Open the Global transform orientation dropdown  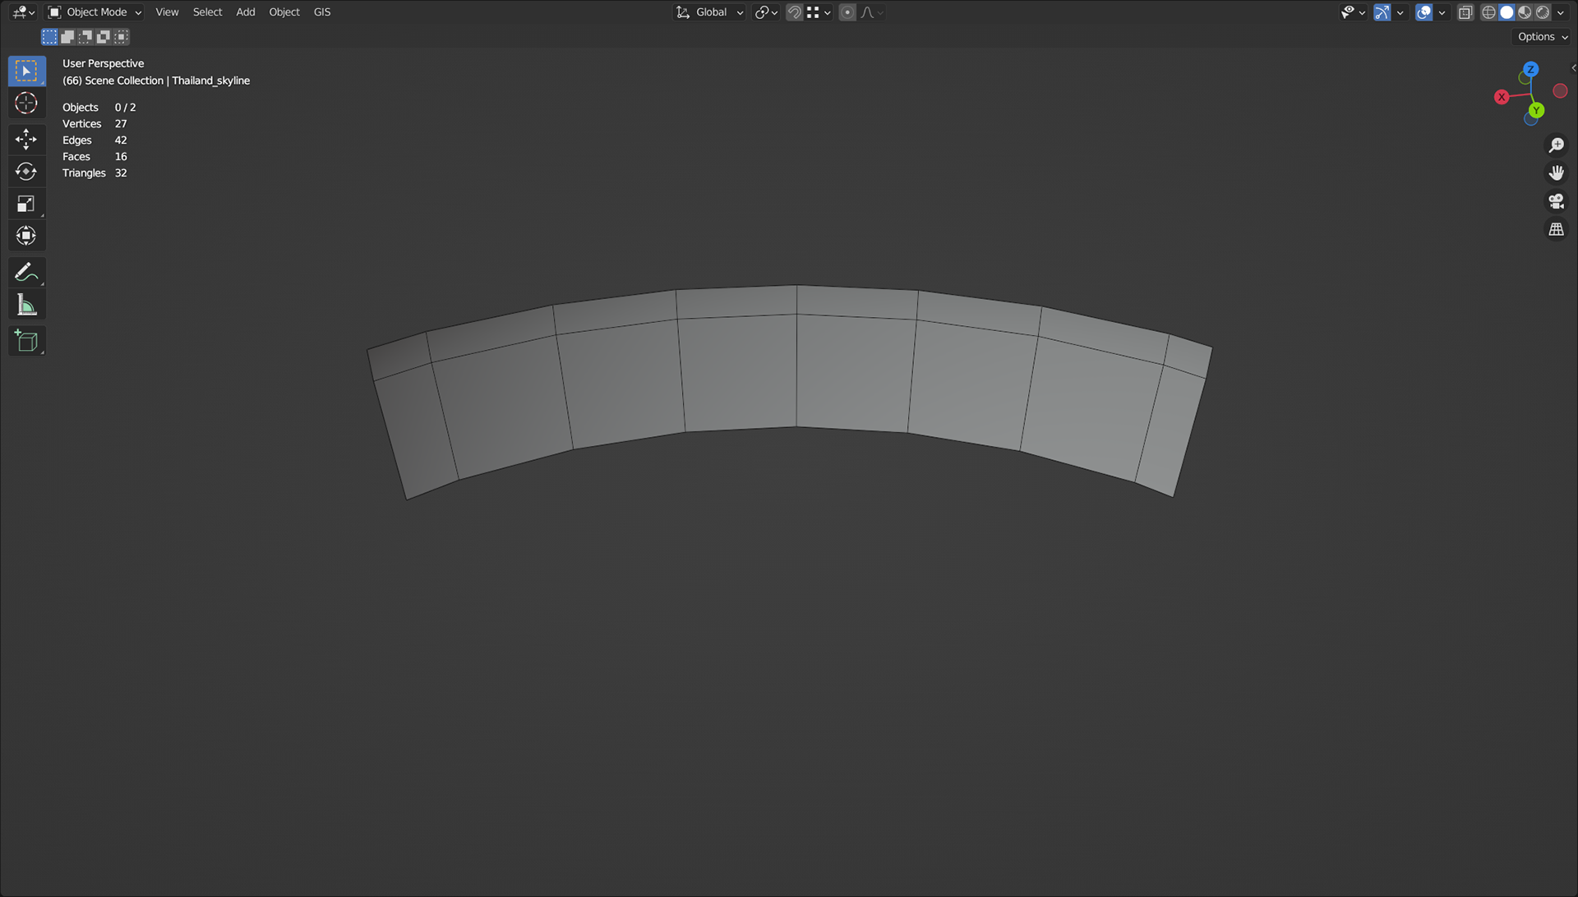point(710,12)
